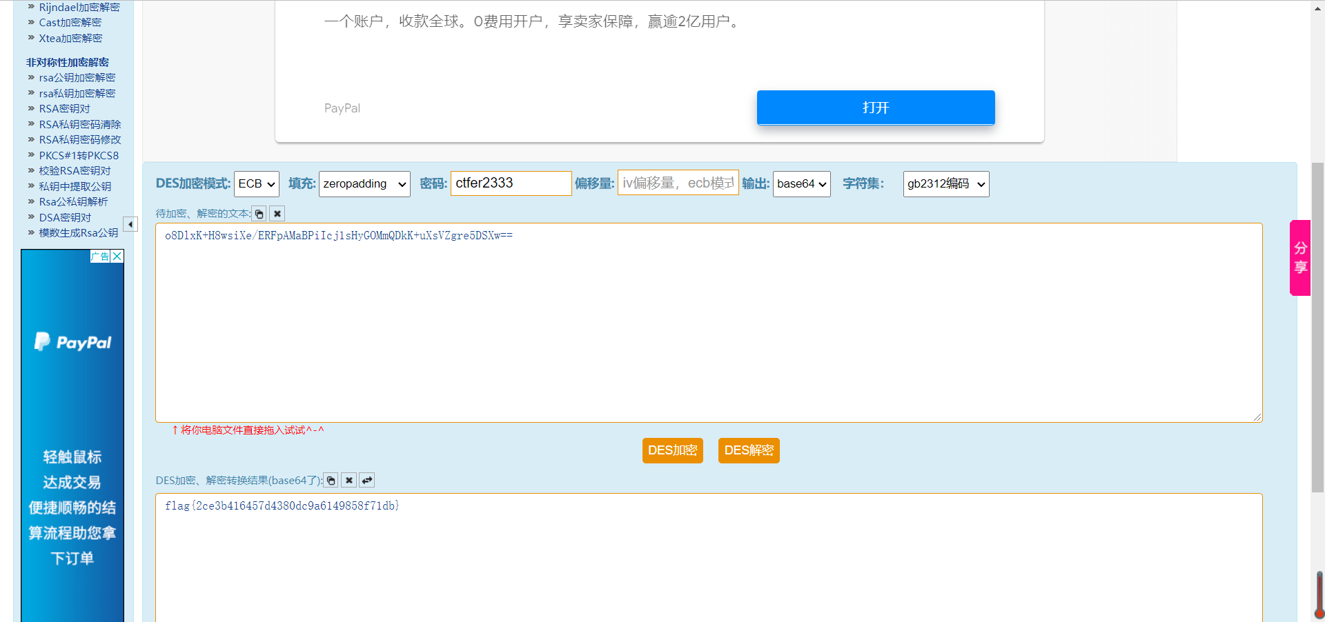
Task: Collapse the left sidebar with the arrow button
Action: (130, 224)
